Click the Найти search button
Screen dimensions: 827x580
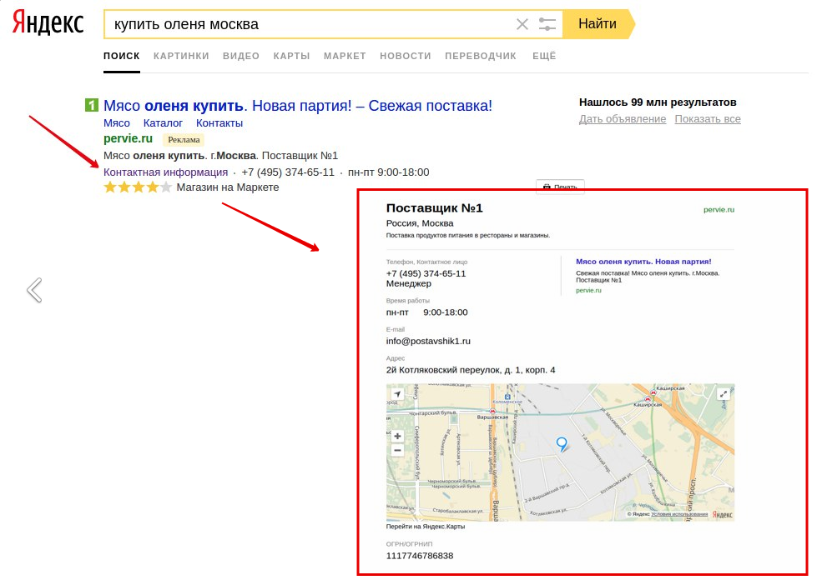(598, 23)
